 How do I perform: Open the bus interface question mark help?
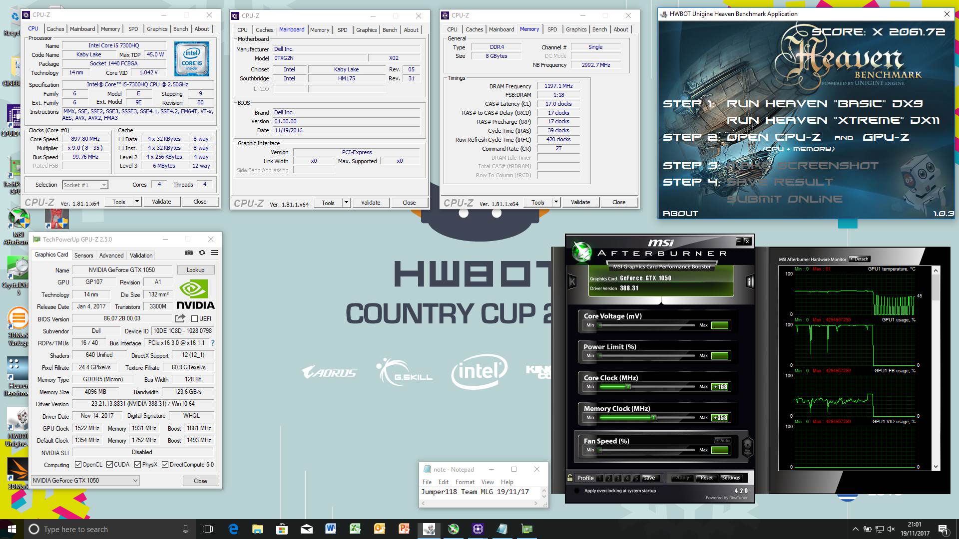coord(213,343)
